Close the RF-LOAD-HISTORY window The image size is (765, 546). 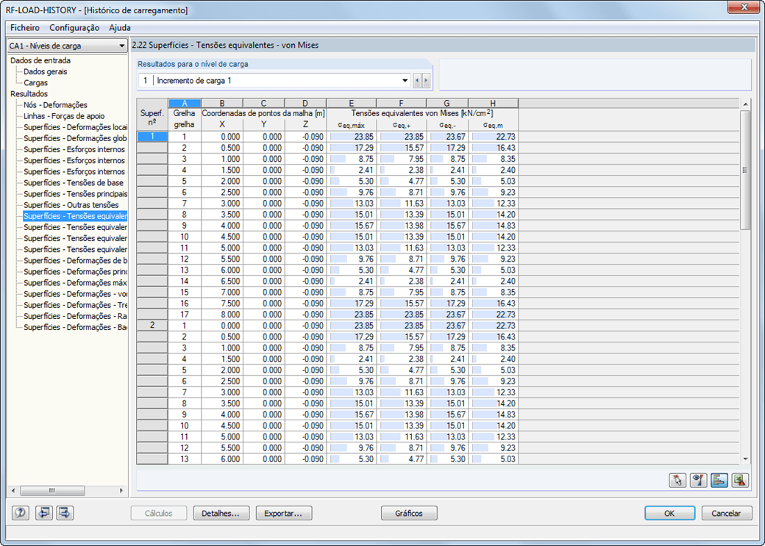744,7
